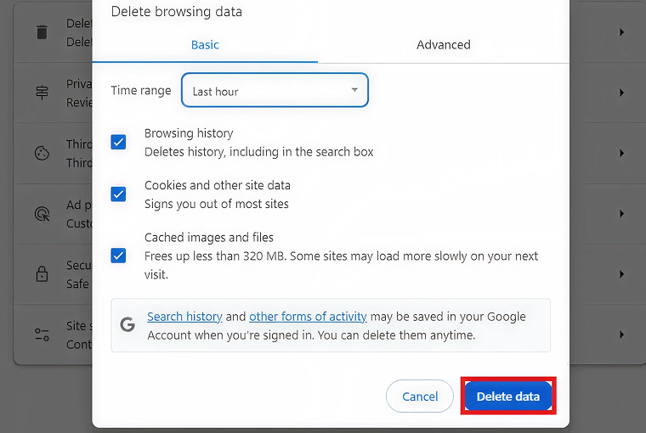Uncheck the Browsing history checkbox
The width and height of the screenshot is (646, 433).
(x=119, y=142)
